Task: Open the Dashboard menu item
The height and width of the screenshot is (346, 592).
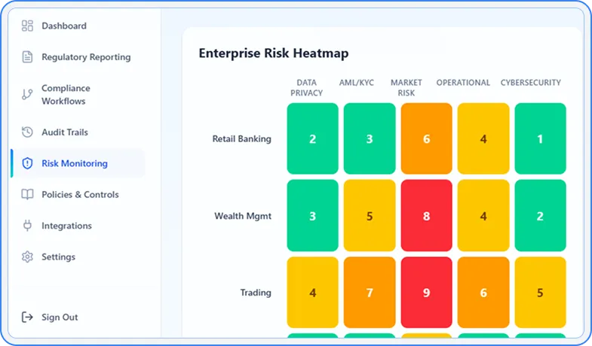Action: pos(64,26)
